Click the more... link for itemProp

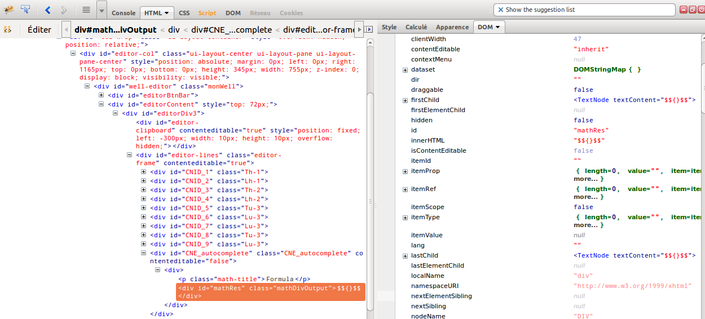(587, 179)
